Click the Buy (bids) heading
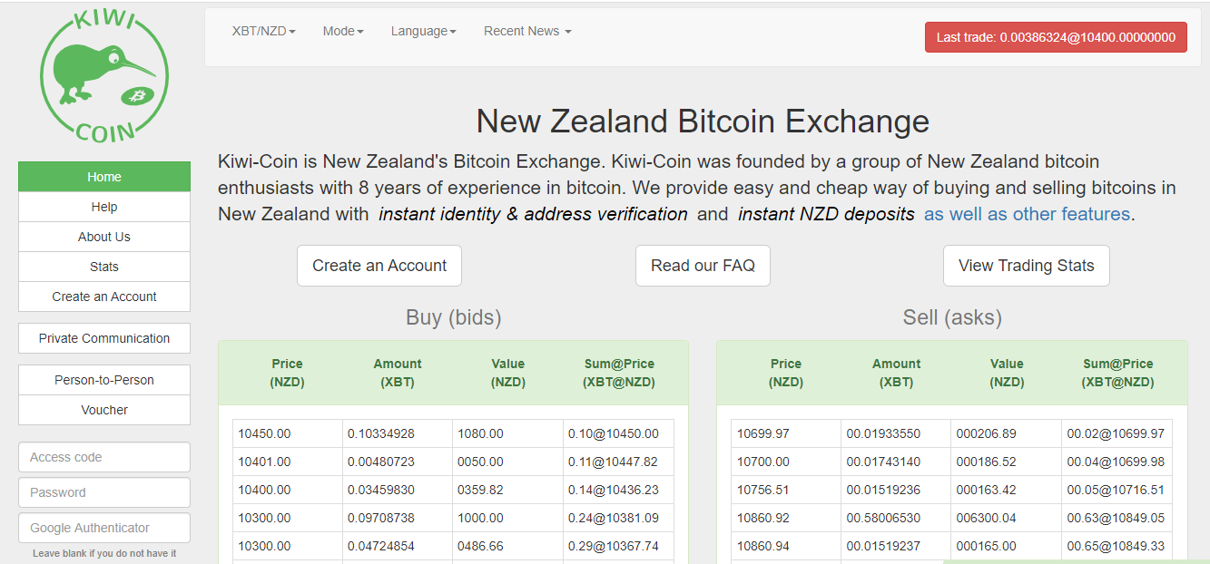 point(454,317)
